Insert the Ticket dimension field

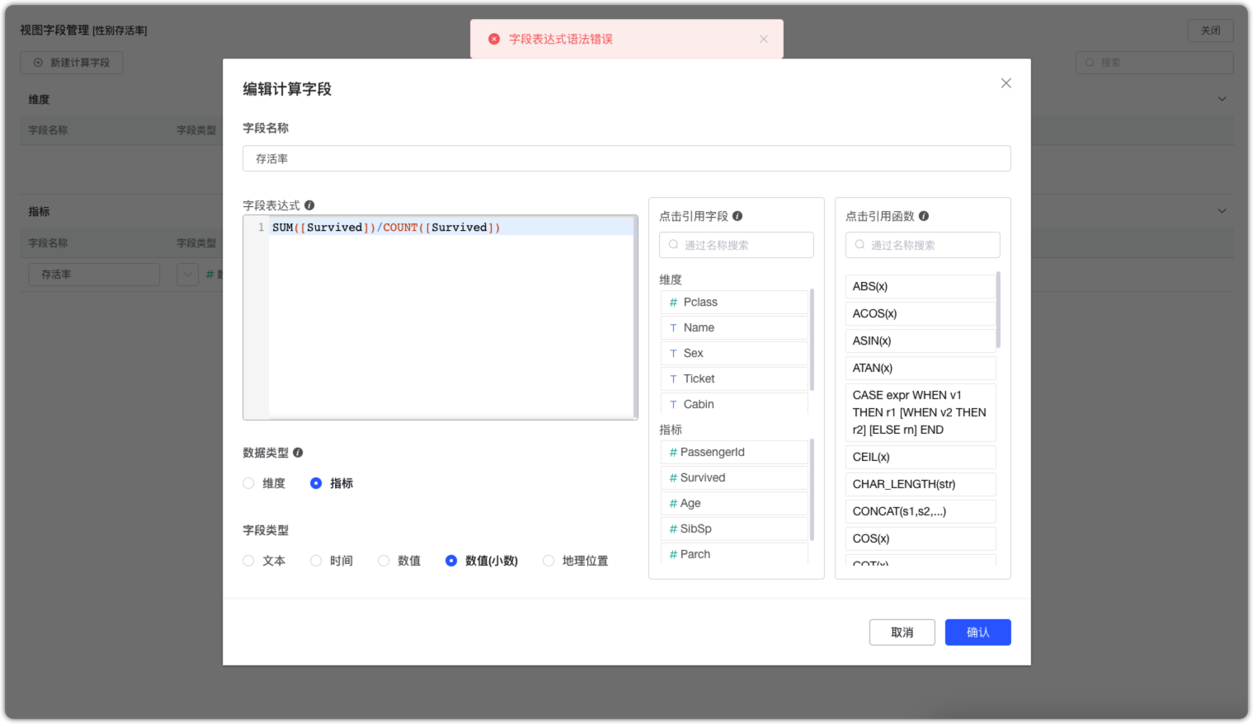tap(734, 378)
